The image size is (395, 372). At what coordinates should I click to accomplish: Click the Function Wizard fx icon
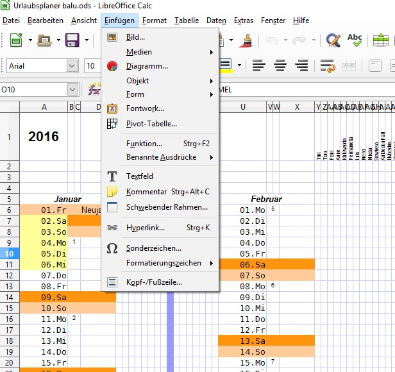94,89
